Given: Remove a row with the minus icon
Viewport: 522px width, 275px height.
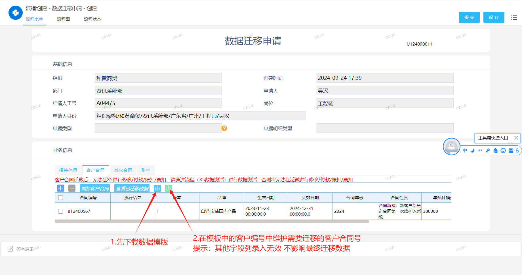Looking at the screenshot, I should click(x=72, y=188).
